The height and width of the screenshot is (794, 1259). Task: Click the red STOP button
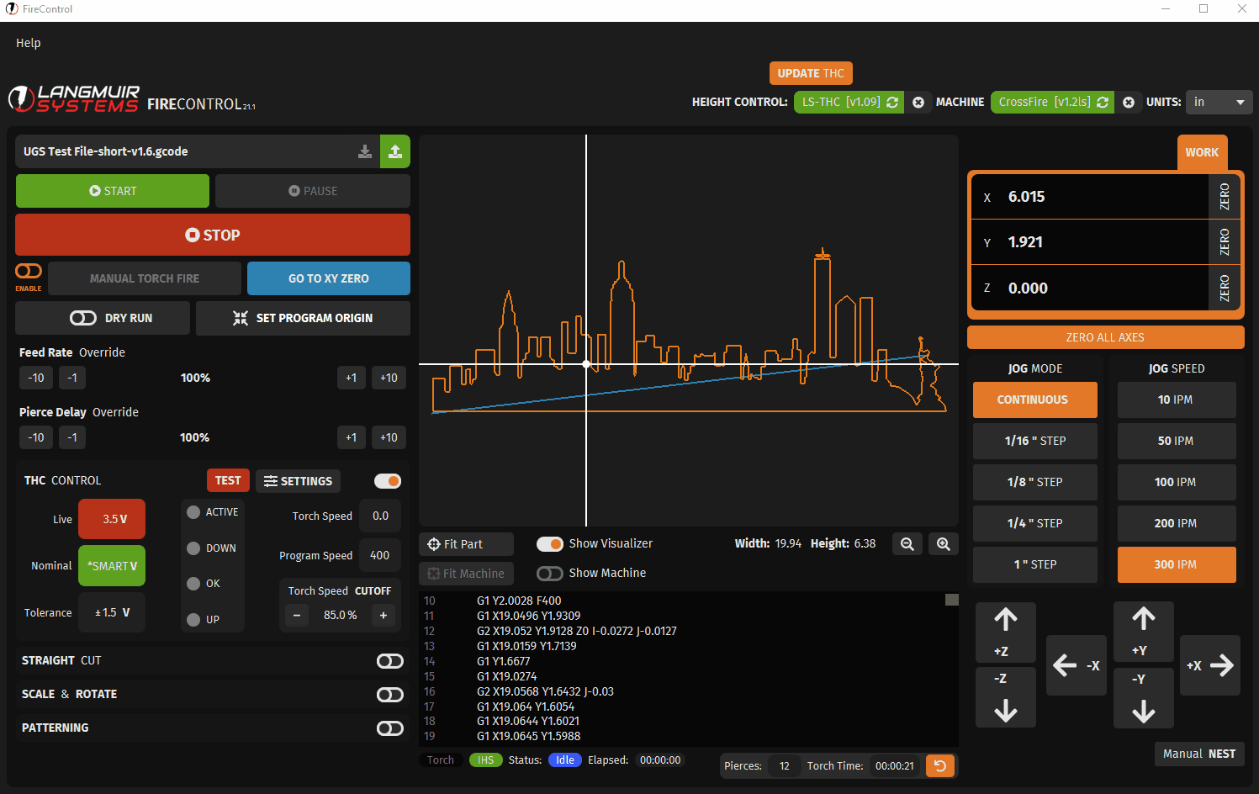click(213, 235)
